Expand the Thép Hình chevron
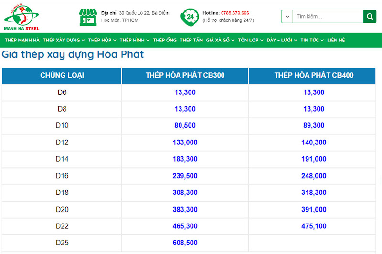 148,41
